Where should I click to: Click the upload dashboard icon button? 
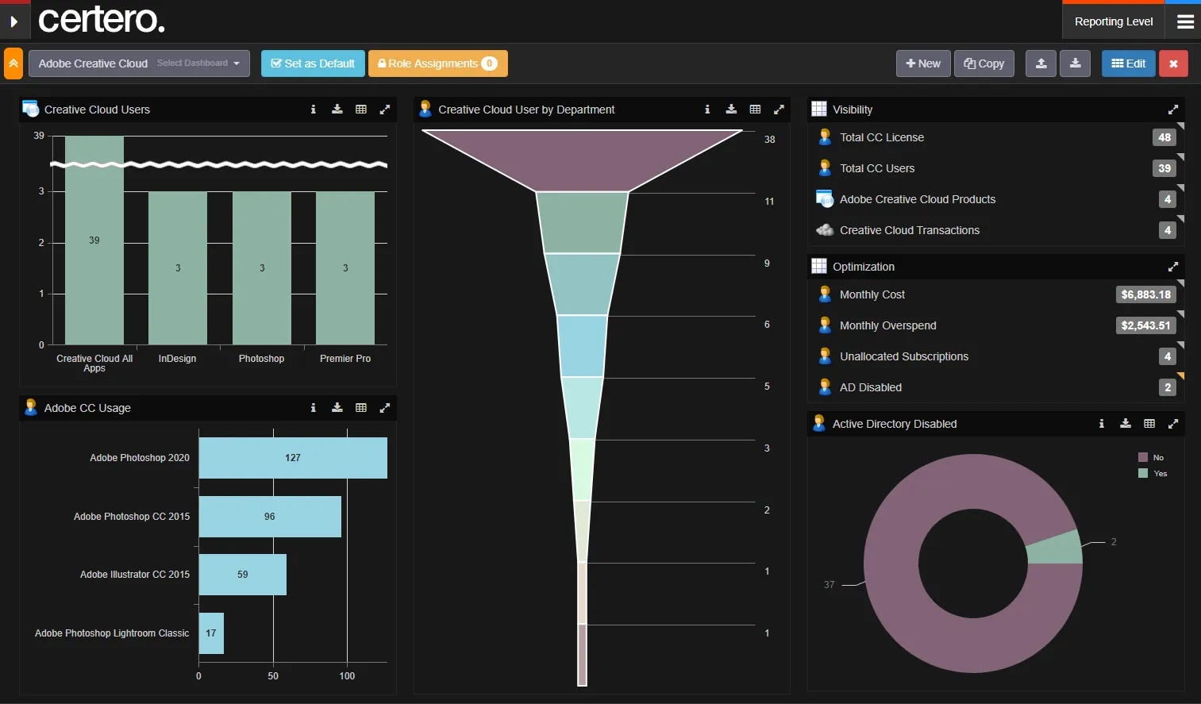click(1041, 63)
